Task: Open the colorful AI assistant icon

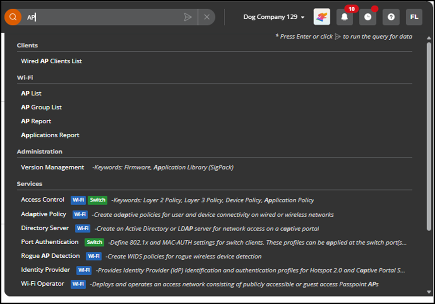Action: 321,17
